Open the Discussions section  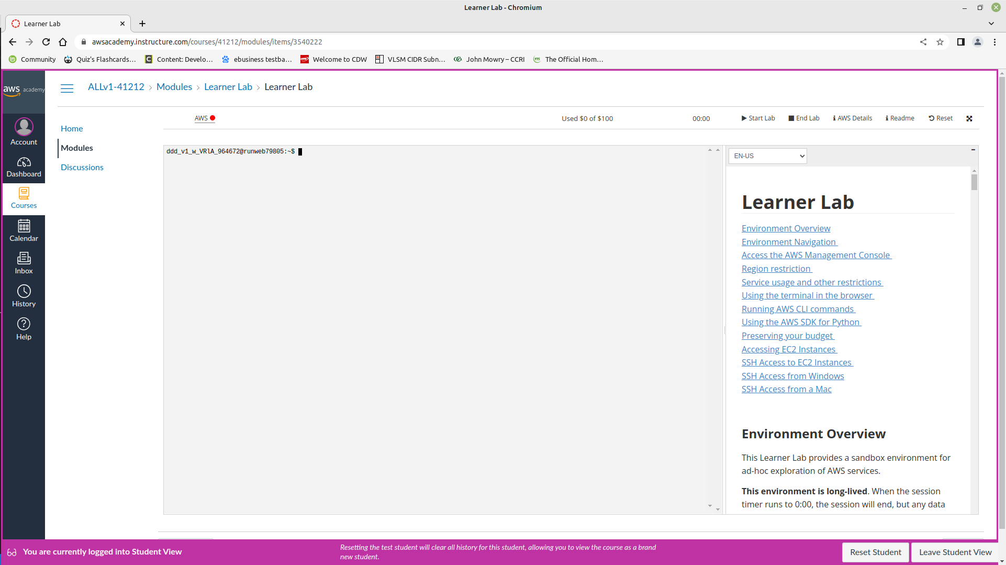coord(82,167)
